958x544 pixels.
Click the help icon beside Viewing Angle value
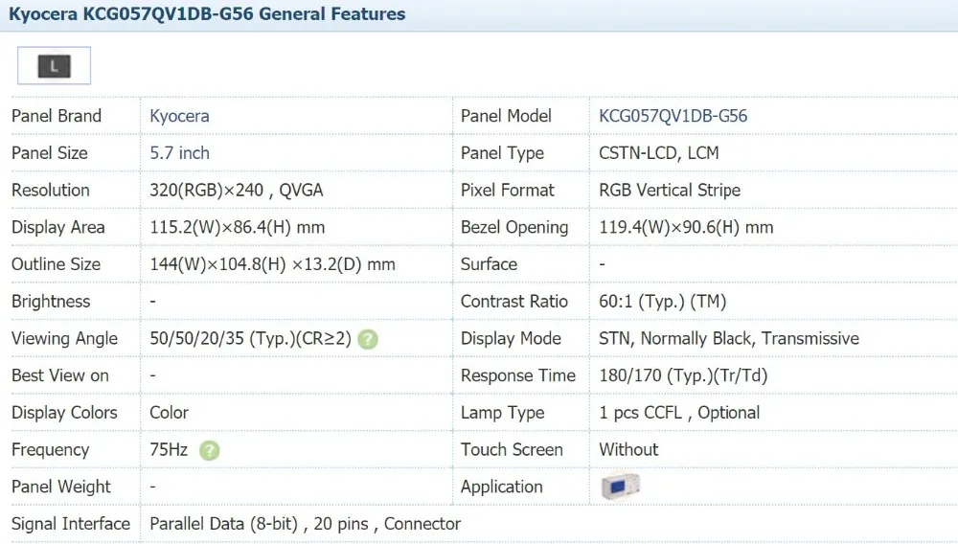(368, 339)
